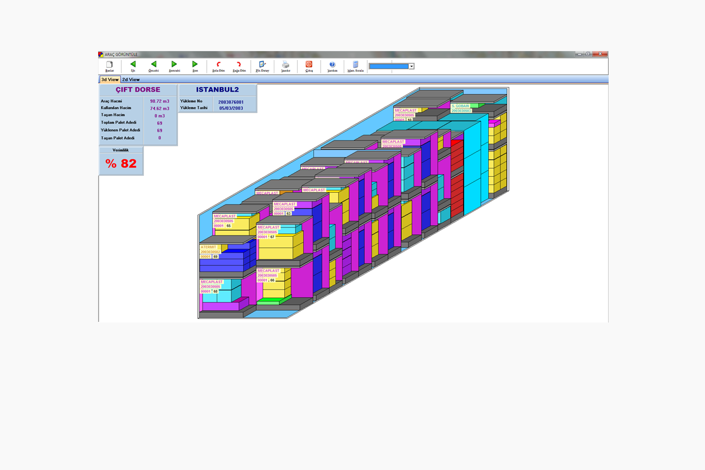Print the load plan with Yazdır

tap(286, 65)
